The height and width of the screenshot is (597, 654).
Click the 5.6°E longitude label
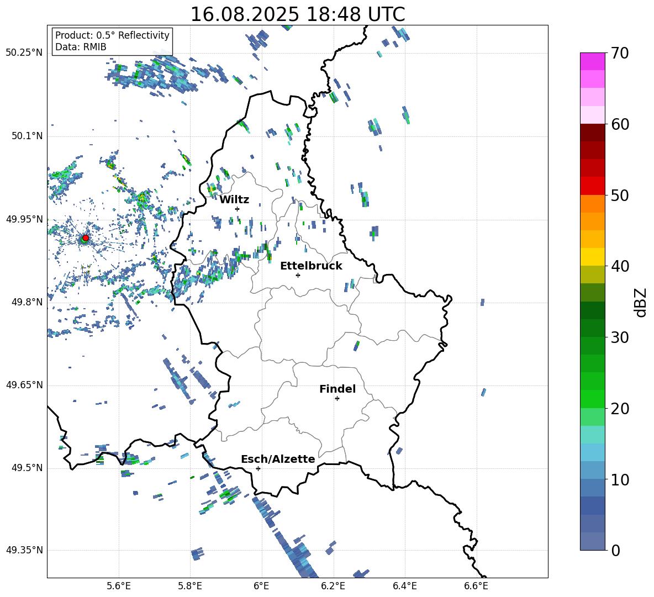(x=119, y=587)
